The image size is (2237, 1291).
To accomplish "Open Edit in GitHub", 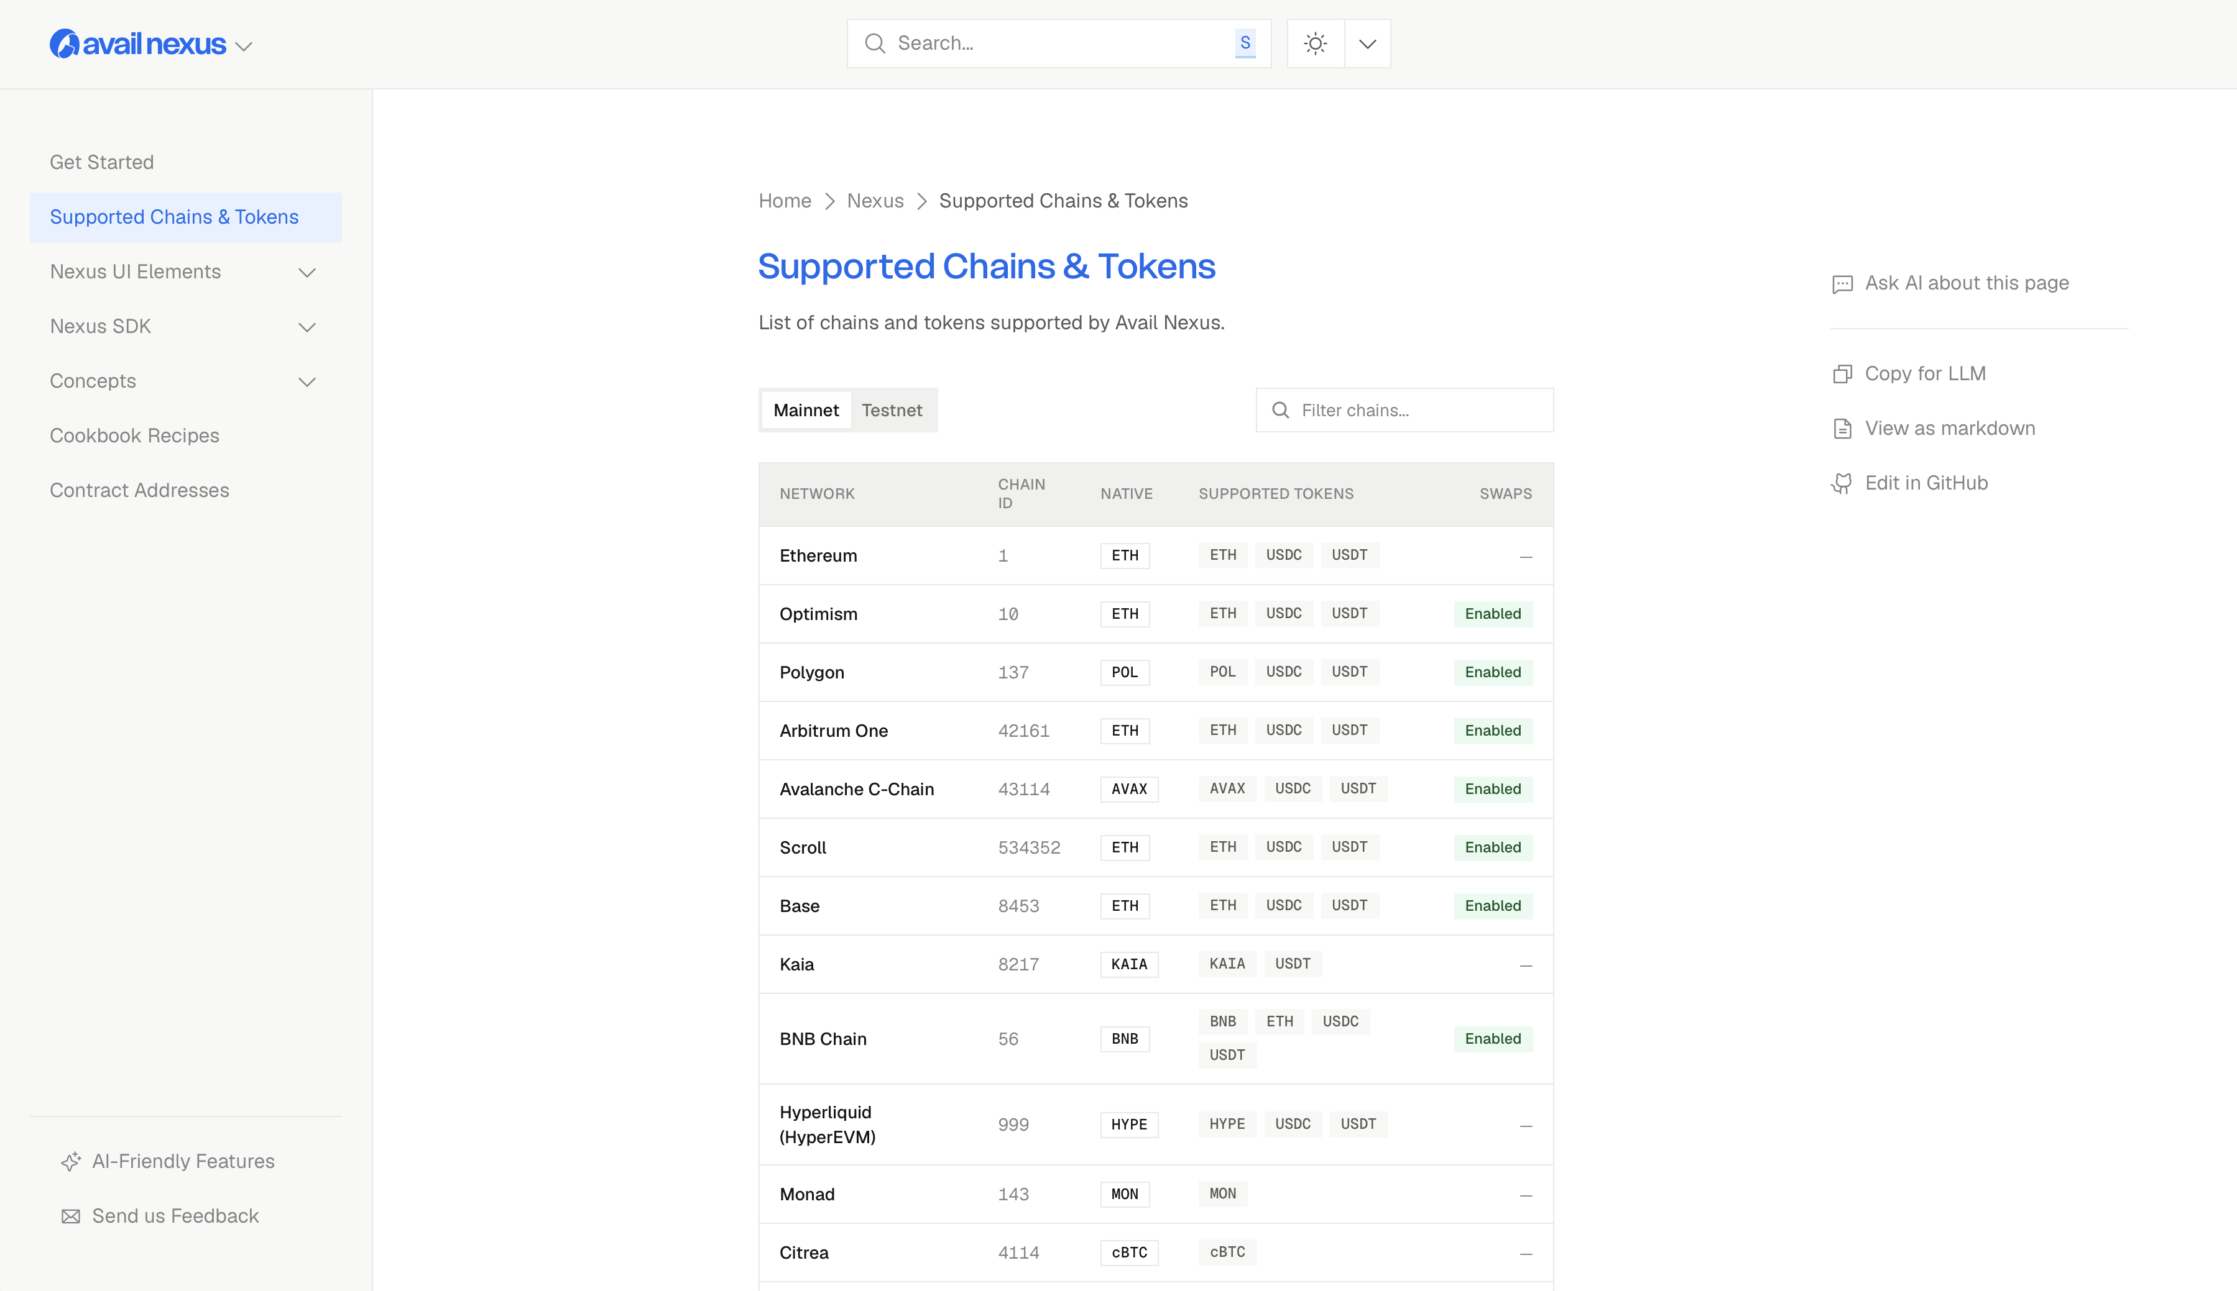I will pos(1926,483).
